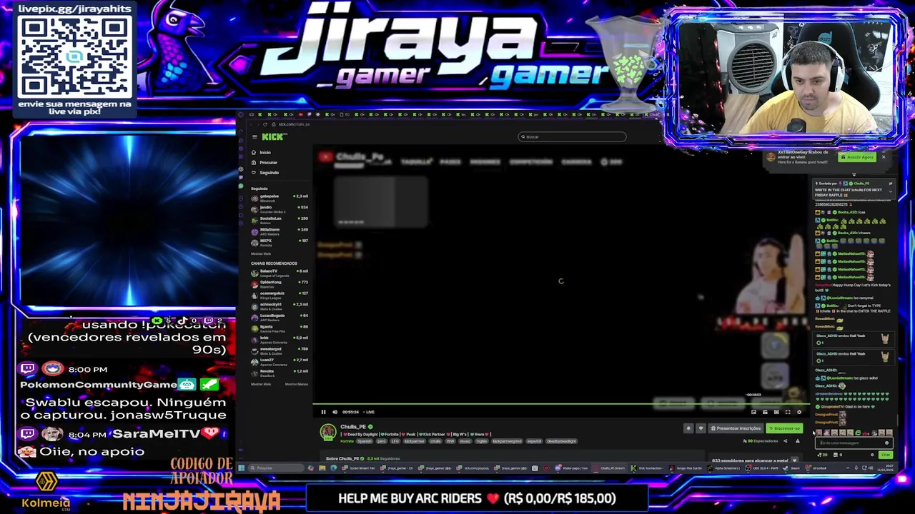Screen dimensions: 915x514
Task: Open chat settings gear near Chat button
Action: [x=872, y=455]
